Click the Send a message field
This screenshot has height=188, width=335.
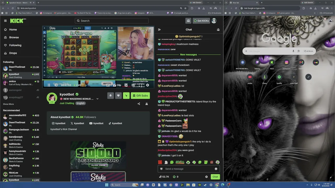(189, 169)
